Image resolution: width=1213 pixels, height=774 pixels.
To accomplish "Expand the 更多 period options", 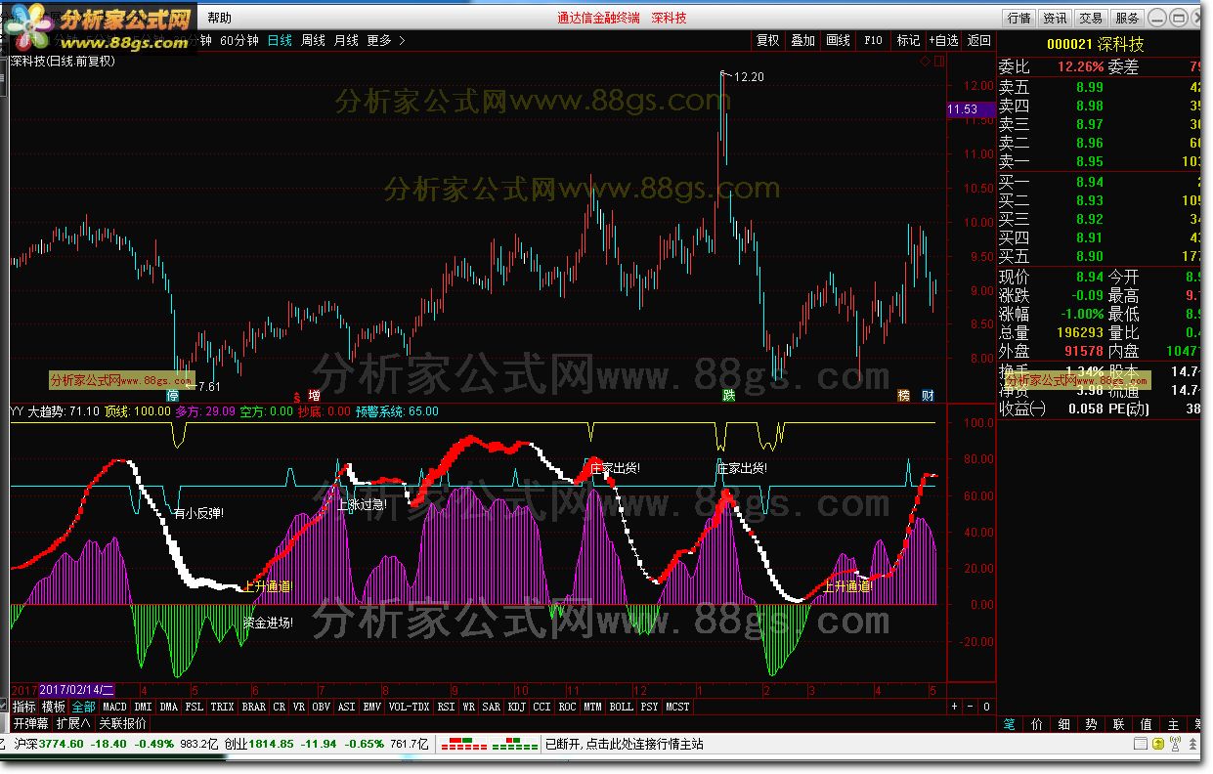I will click(x=386, y=40).
